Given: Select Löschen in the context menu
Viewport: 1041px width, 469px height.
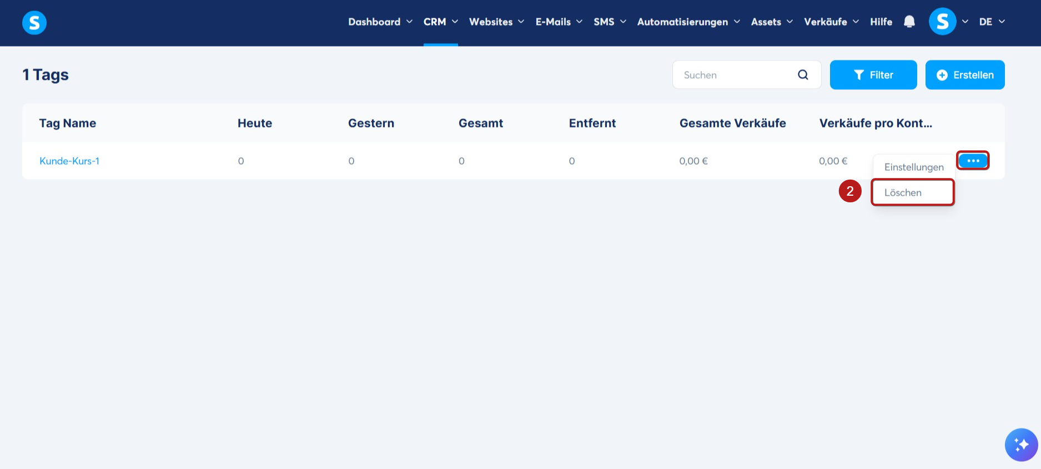Looking at the screenshot, I should [913, 192].
